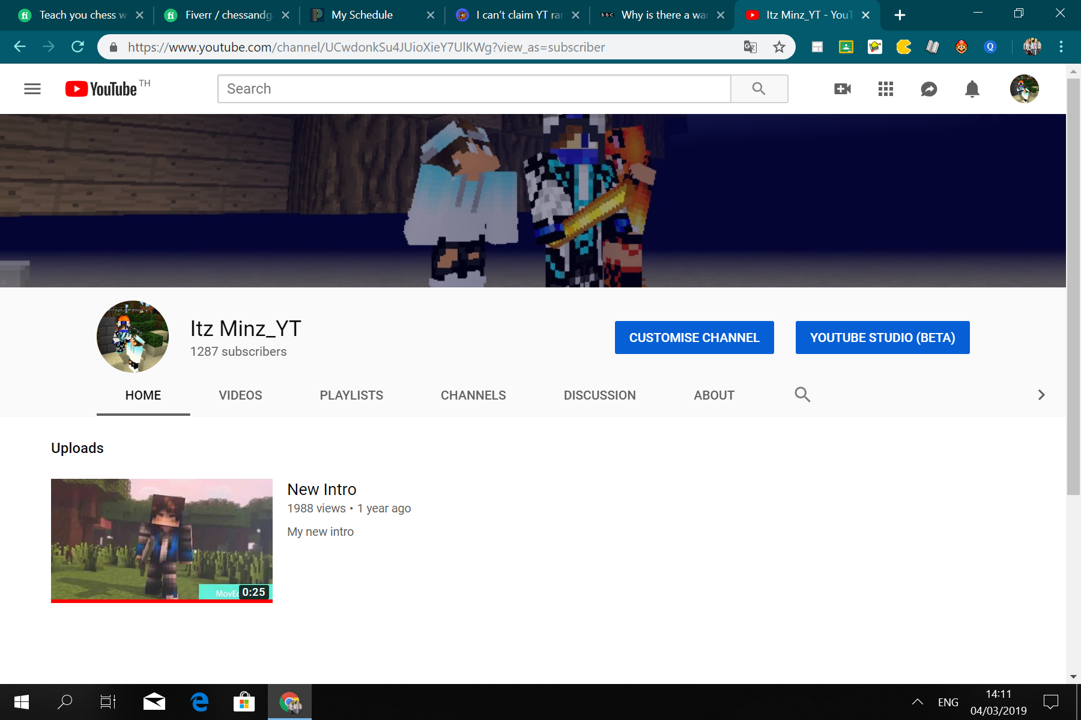Screen dimensions: 1081x720
Task: Open the notifications bell
Action: 972,89
